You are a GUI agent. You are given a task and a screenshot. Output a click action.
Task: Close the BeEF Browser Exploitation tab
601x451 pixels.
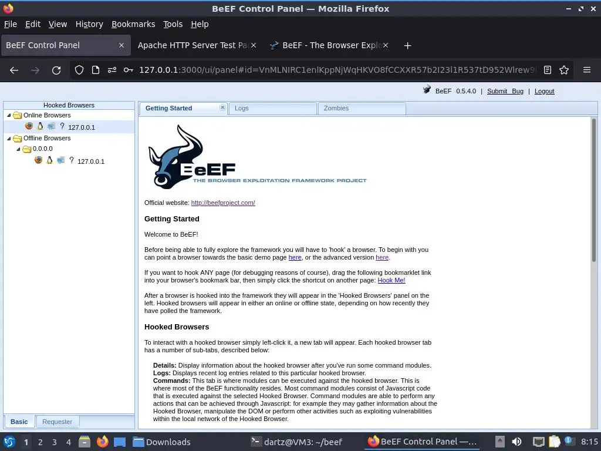click(x=386, y=45)
